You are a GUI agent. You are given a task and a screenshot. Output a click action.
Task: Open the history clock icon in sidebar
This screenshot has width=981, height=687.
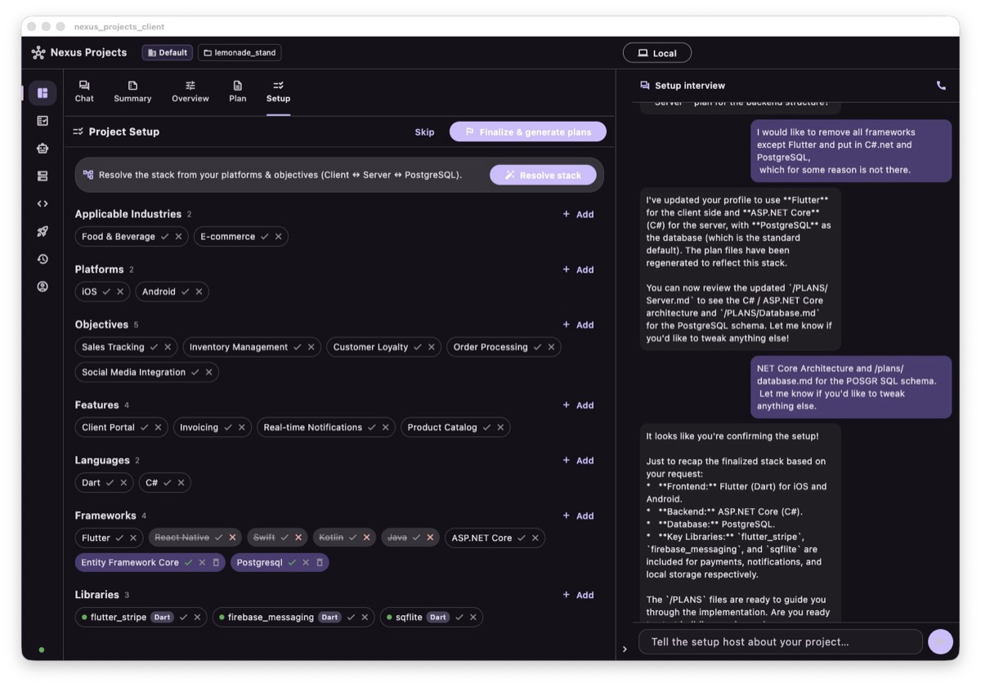coord(43,259)
